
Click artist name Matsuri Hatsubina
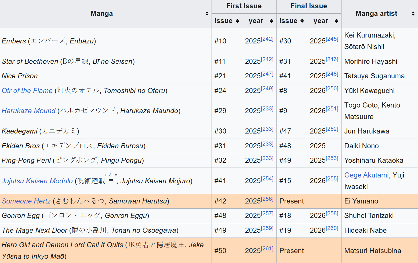point(373,251)
